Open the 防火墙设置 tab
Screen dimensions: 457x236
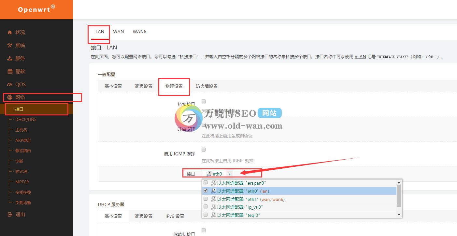207,86
